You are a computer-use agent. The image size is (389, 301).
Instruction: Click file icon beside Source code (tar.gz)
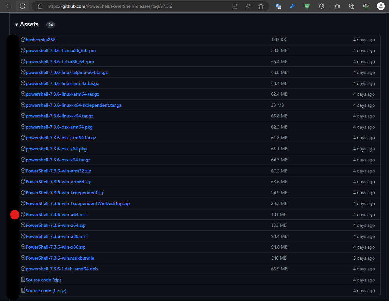[x=23, y=291]
